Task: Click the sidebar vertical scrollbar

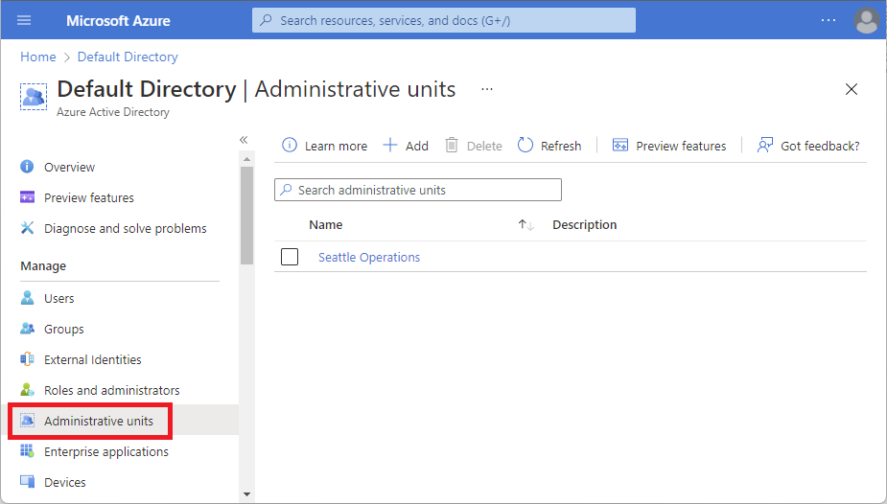Action: click(246, 215)
